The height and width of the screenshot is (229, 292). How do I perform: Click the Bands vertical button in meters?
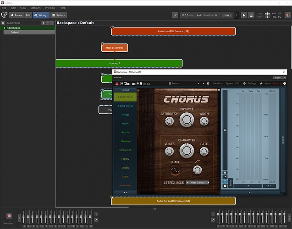[230, 183]
